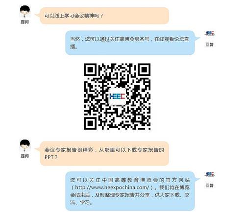Click the first 提问 label under the avatar
This screenshot has height=212, width=245.
[x=24, y=22]
